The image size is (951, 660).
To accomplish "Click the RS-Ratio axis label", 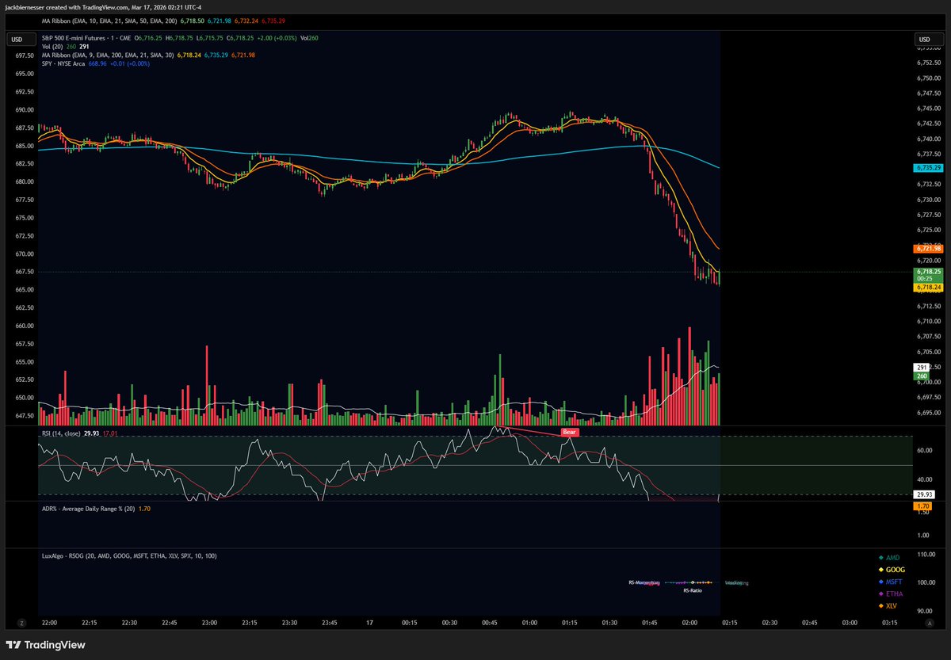I will [692, 591].
